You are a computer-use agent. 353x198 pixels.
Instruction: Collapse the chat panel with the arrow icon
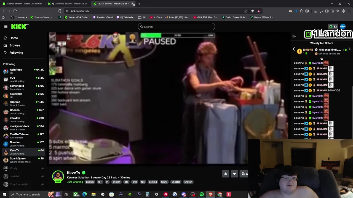[294, 36]
